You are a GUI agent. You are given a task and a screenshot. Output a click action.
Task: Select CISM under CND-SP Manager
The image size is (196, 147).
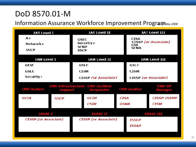click(157, 104)
